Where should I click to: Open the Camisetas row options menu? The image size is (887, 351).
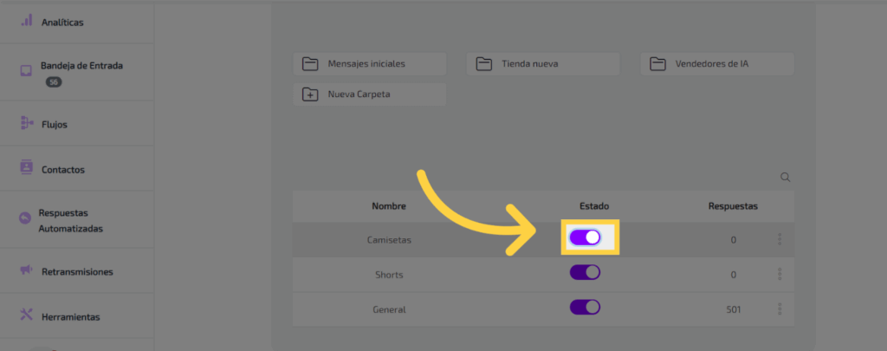click(780, 239)
